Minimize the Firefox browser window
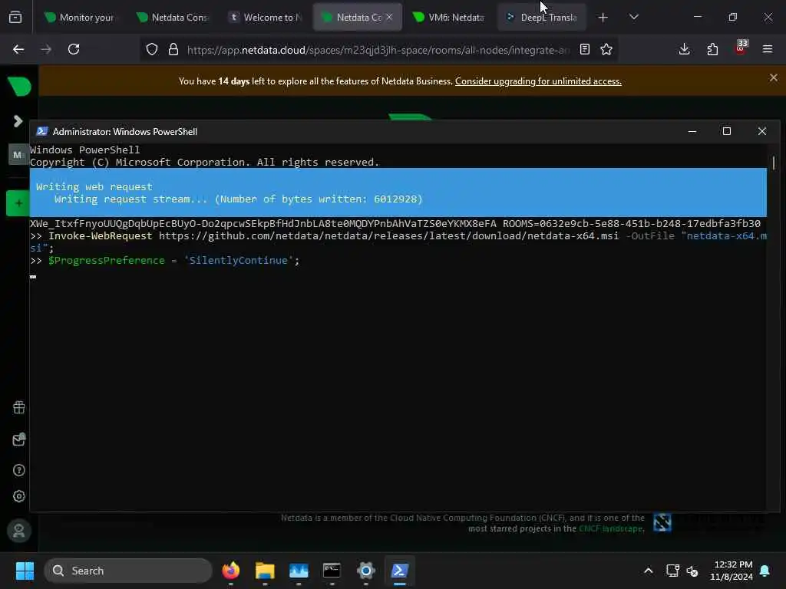The width and height of the screenshot is (786, 589). click(x=697, y=17)
